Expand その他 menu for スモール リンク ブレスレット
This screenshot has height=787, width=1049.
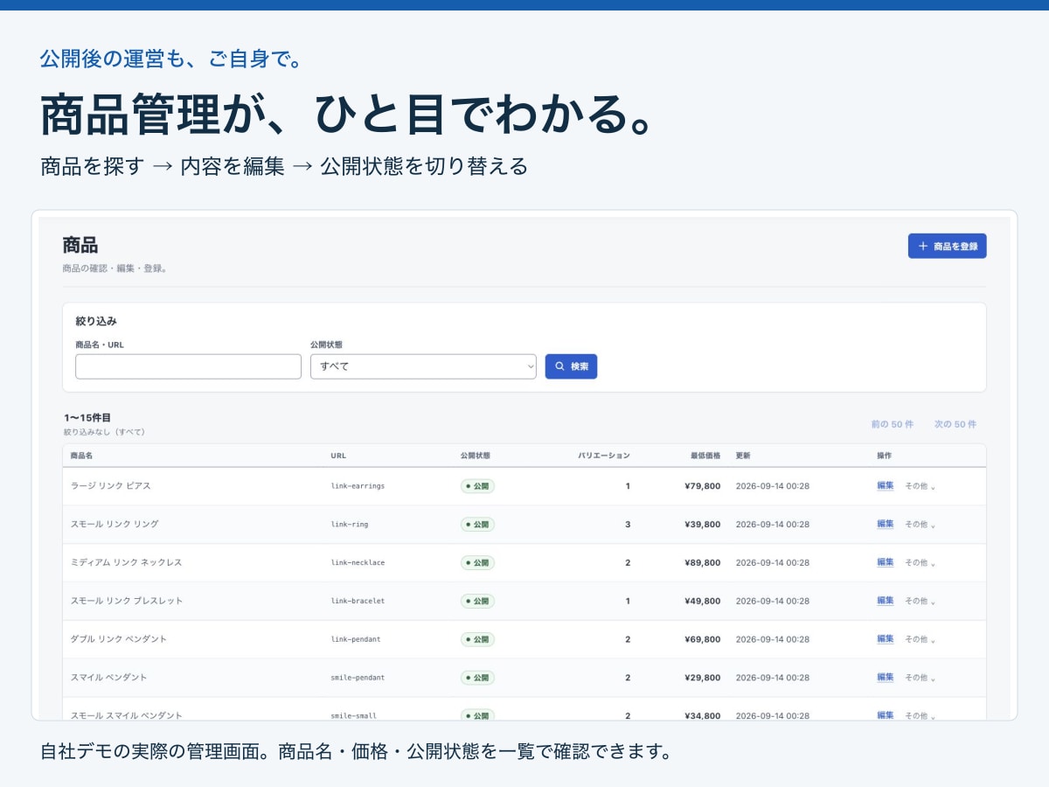[x=920, y=602]
